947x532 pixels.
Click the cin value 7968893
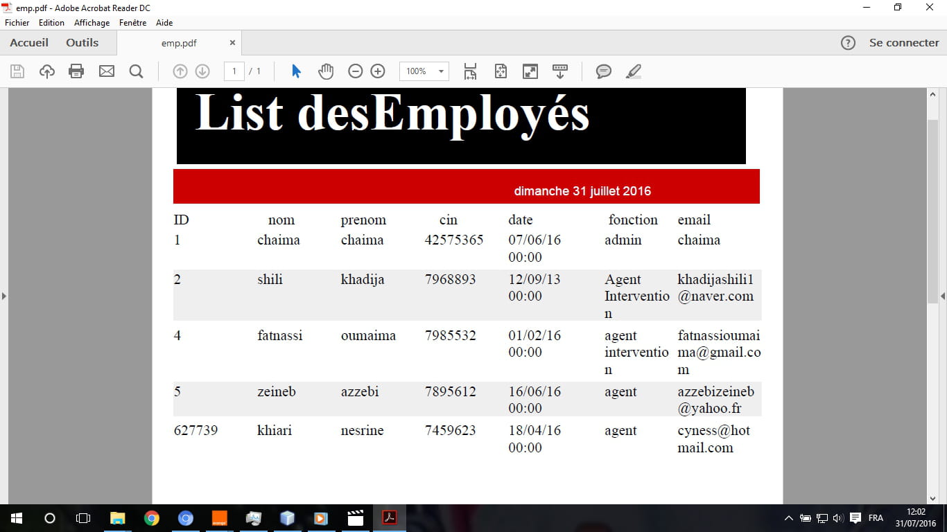click(451, 280)
